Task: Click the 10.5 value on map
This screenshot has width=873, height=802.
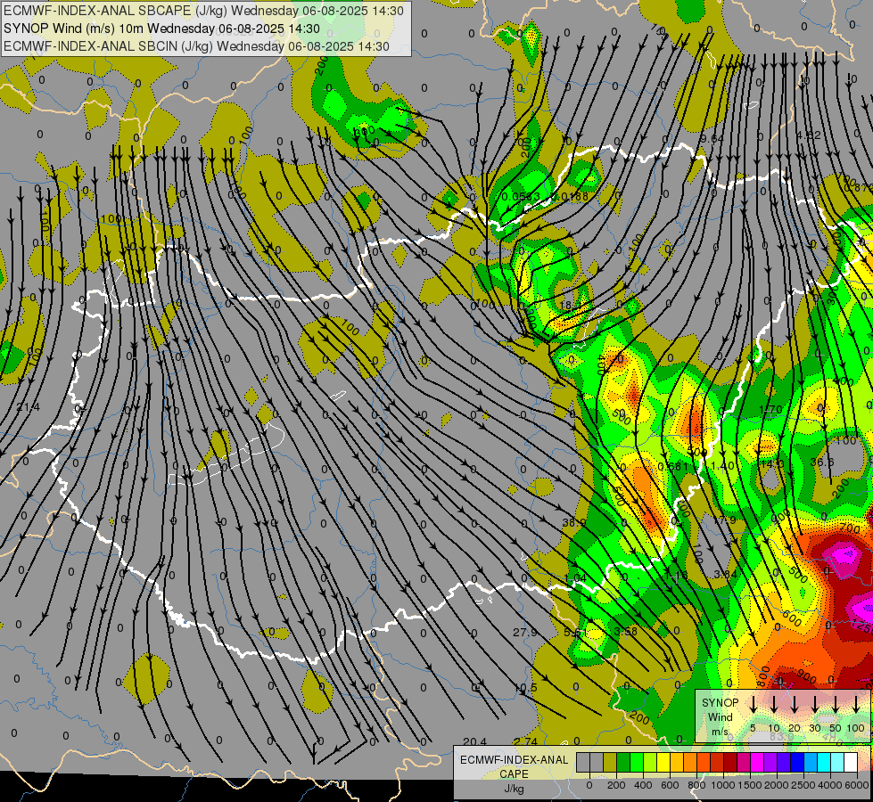Action: [526, 687]
